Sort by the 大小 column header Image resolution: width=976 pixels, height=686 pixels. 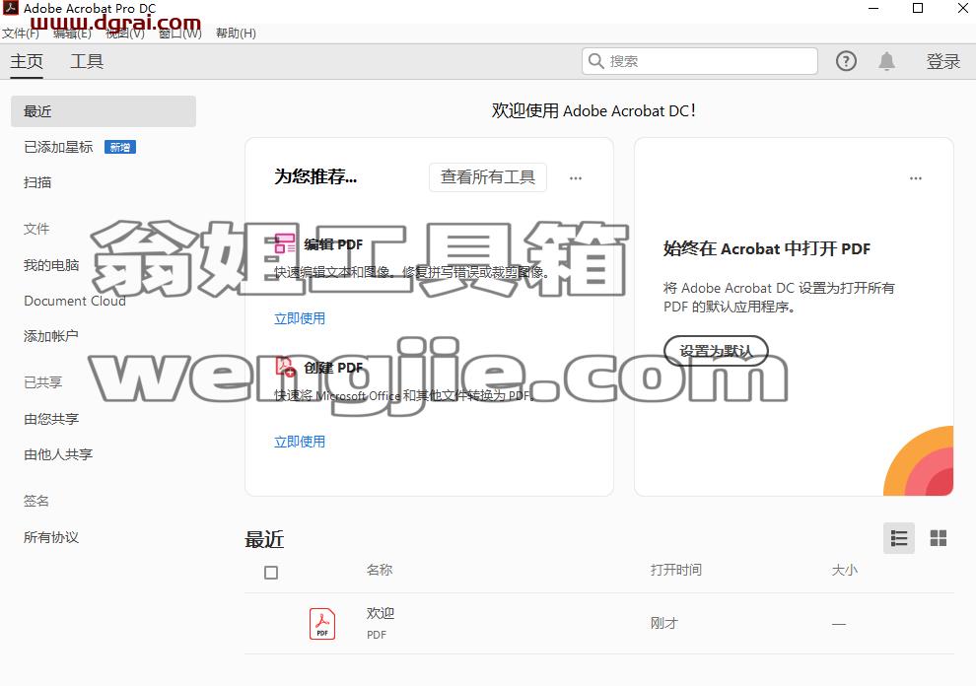[845, 570]
